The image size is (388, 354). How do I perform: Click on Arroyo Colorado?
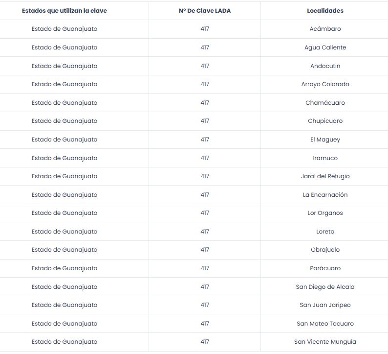(325, 84)
